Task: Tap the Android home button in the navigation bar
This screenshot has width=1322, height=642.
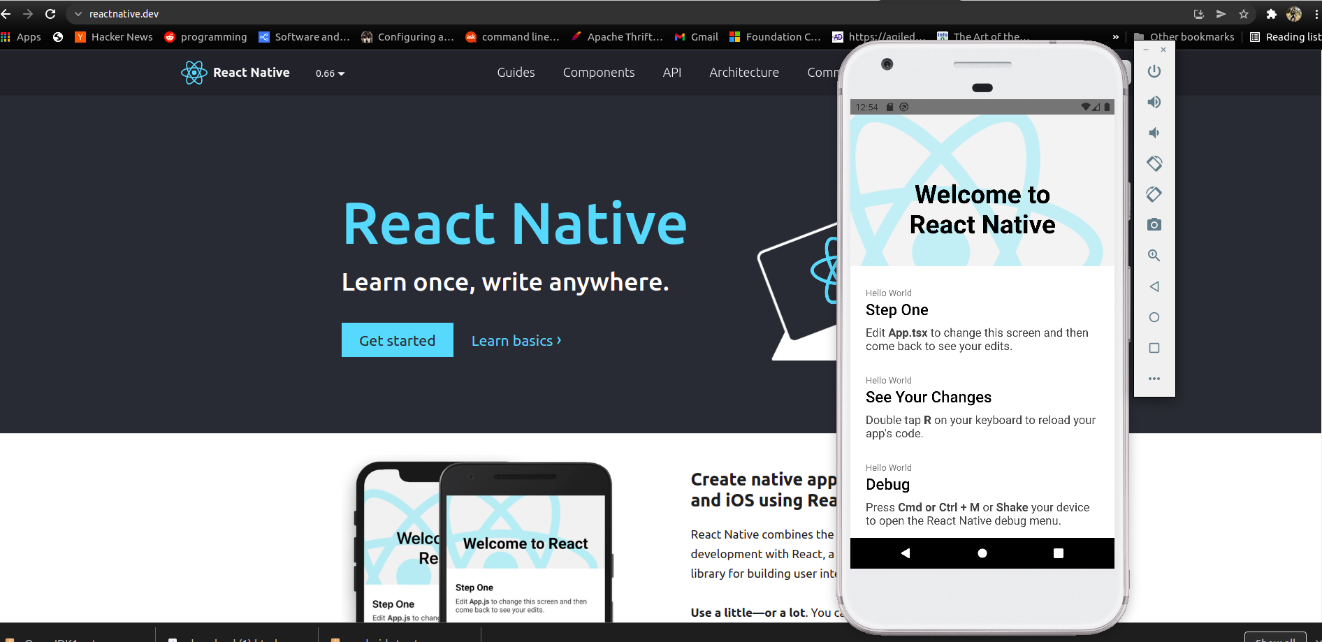Action: 982,553
